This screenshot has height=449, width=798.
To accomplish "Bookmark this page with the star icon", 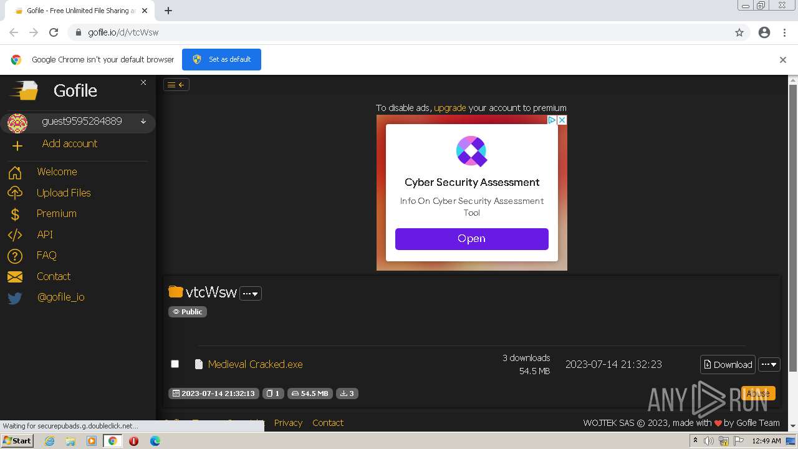I will [x=739, y=32].
